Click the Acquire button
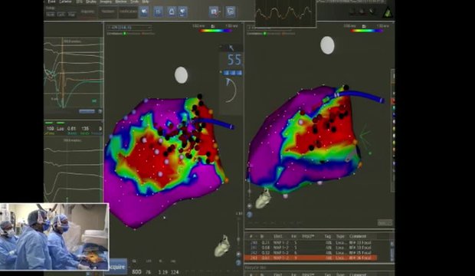The height and width of the screenshot is (276, 475). point(116,266)
